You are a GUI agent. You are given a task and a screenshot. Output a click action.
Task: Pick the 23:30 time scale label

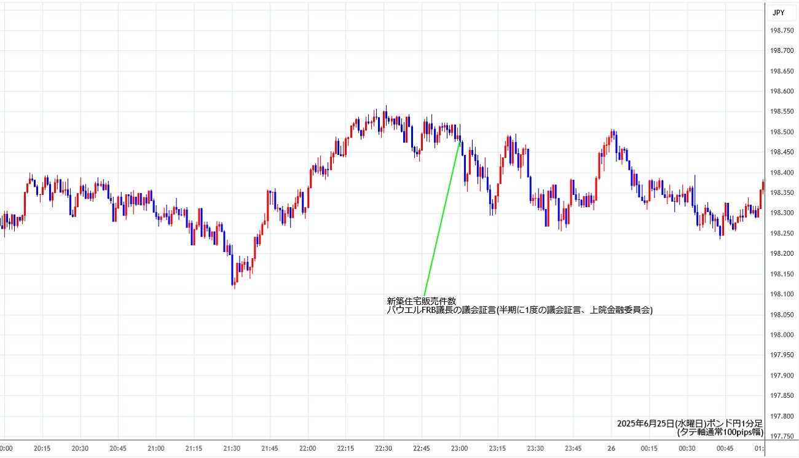pos(536,449)
